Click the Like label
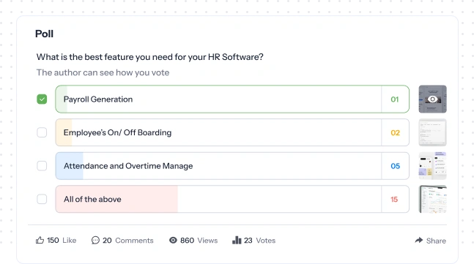Screen dimensions: 474x264 [69, 241]
